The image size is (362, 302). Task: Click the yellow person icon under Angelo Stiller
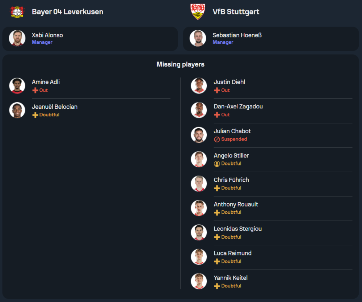click(x=217, y=164)
